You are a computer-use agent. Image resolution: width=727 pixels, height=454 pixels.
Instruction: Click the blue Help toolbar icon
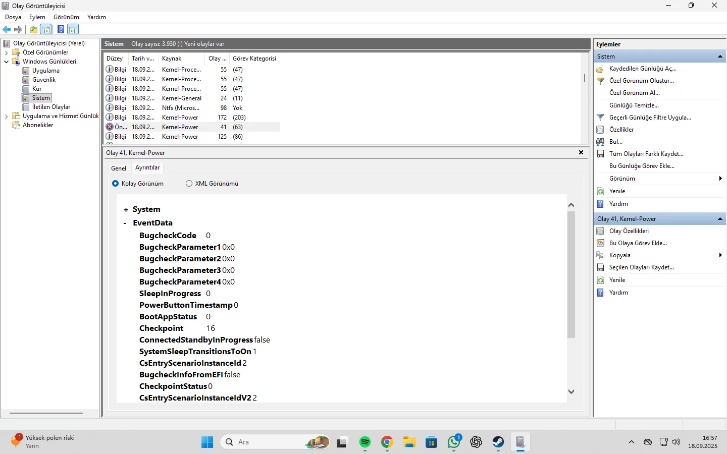[61, 29]
